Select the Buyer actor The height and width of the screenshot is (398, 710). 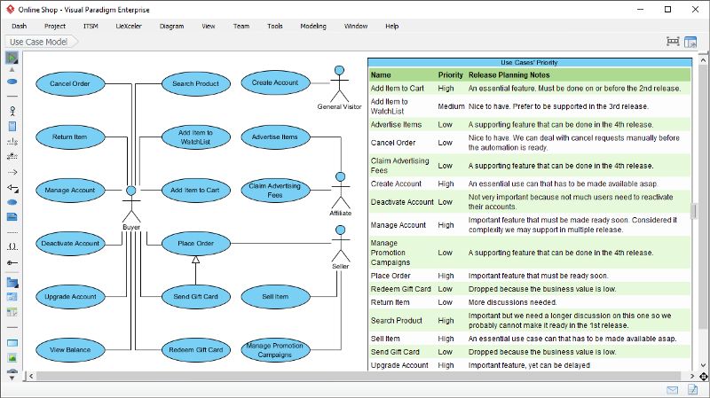(x=131, y=208)
